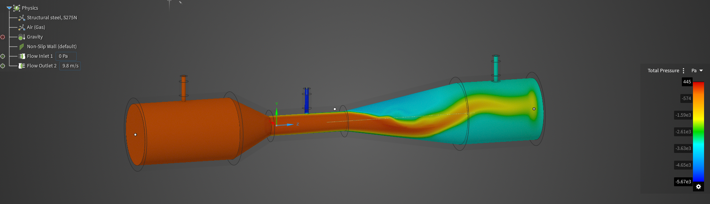Select Non-Slip Wall (default) entry
The height and width of the screenshot is (204, 710).
click(x=52, y=46)
